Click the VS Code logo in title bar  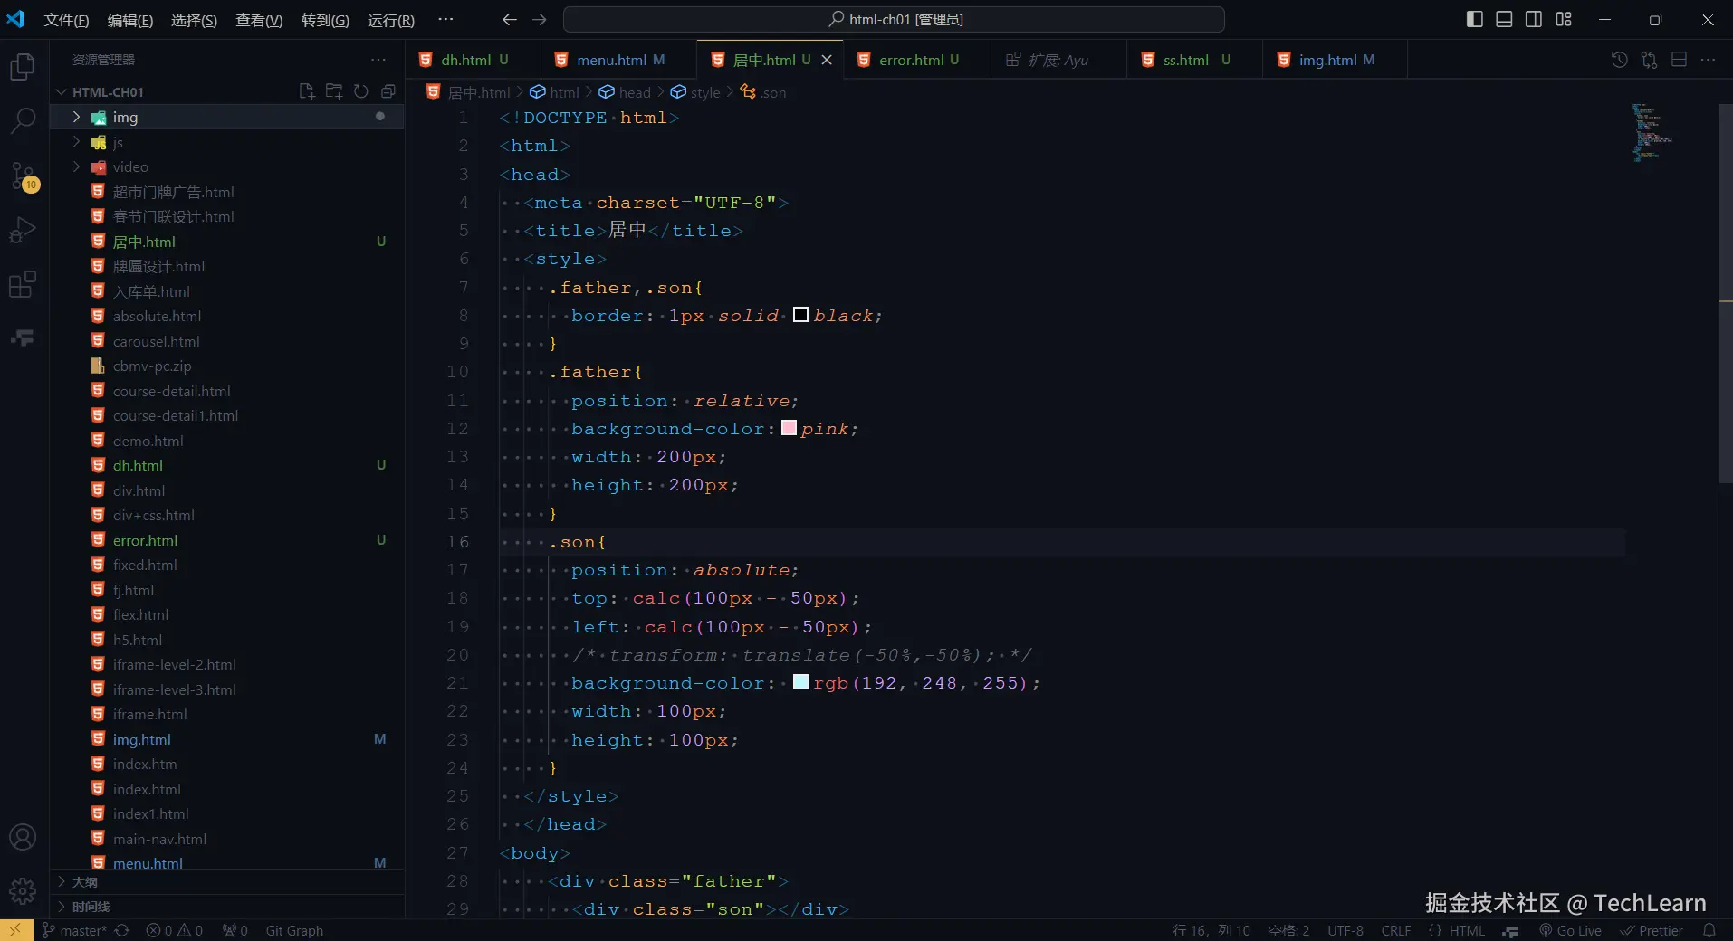point(16,19)
